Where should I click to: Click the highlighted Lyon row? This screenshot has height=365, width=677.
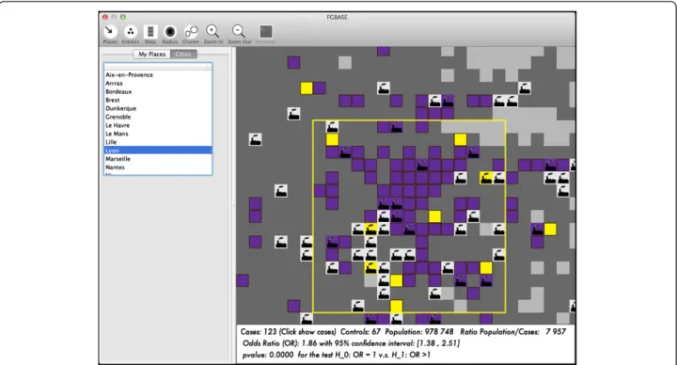point(158,151)
